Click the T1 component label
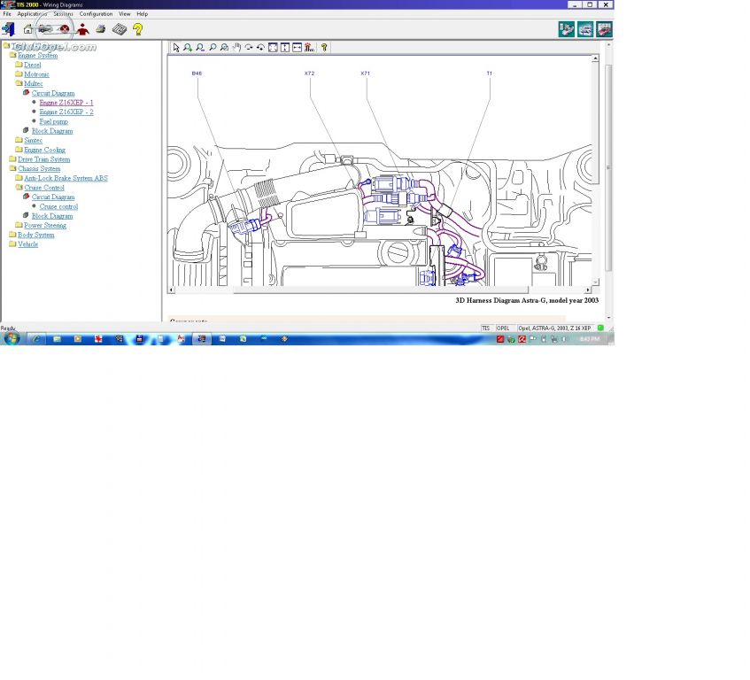 (489, 73)
